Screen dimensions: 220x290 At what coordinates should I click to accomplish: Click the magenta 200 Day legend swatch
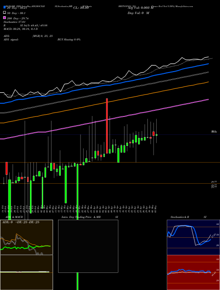pyautogui.click(x=4, y=18)
